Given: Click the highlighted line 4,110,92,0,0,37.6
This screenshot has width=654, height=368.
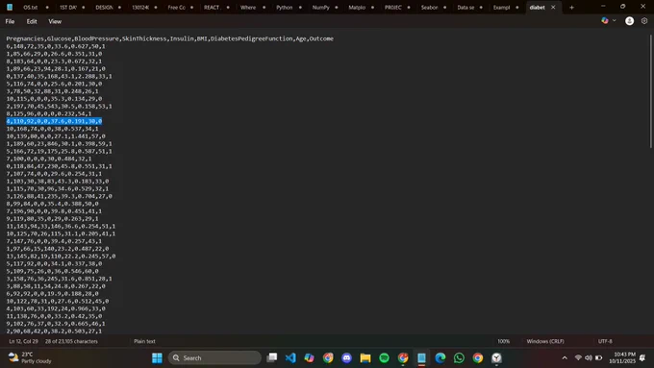Looking at the screenshot, I should [54, 121].
